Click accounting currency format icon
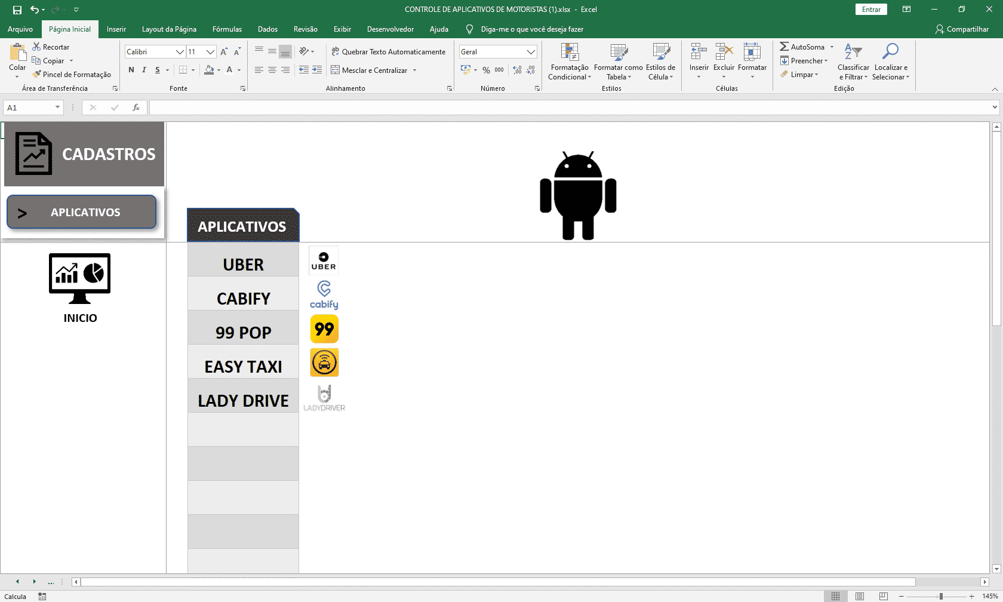Viewport: 1003px width, 602px height. (466, 70)
